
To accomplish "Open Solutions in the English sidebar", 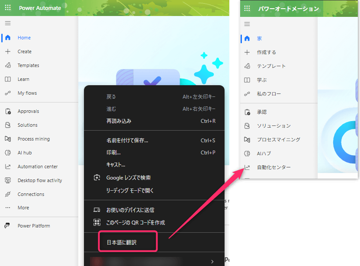I will click(x=28, y=125).
